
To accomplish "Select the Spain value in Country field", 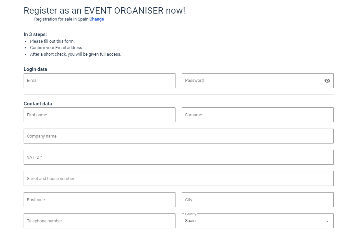I will tap(190, 221).
